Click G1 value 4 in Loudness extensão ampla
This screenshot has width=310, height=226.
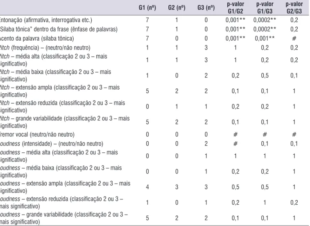(147, 187)
